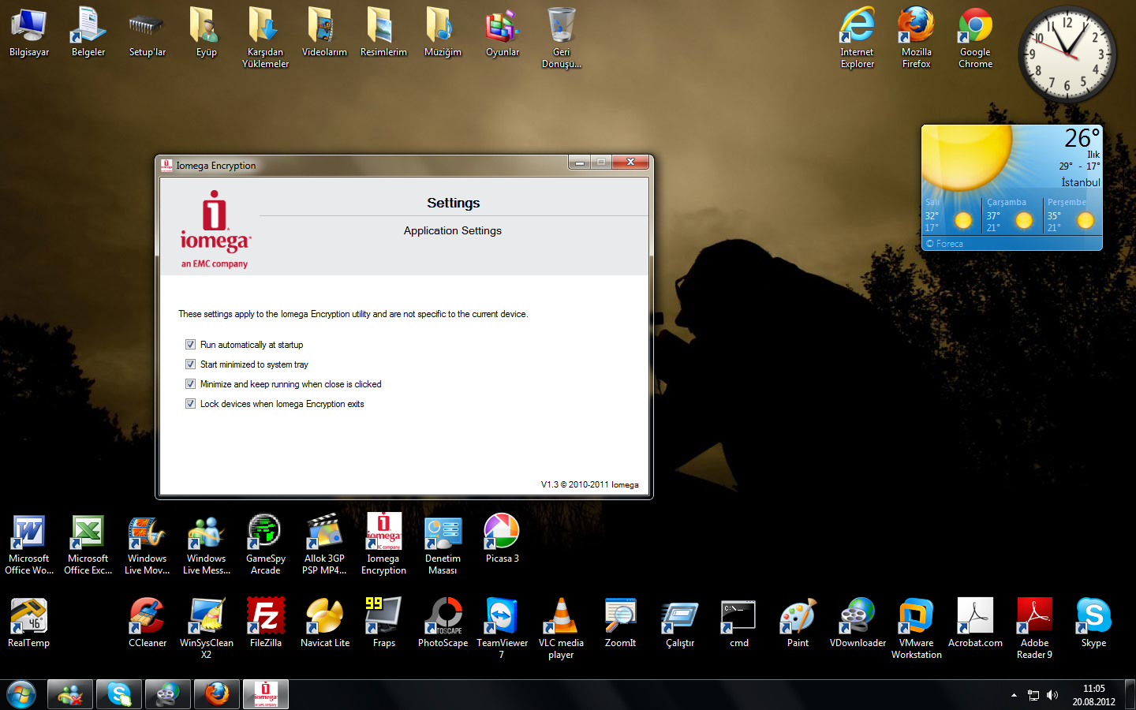Open Bilgisayar desktop icon
This screenshot has height=710, width=1136.
(x=29, y=32)
